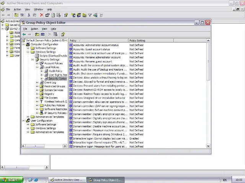This screenshot has width=245, height=183.
Task: Open Help menu in Group Policy Object Editor
Action: (x=53, y=29)
